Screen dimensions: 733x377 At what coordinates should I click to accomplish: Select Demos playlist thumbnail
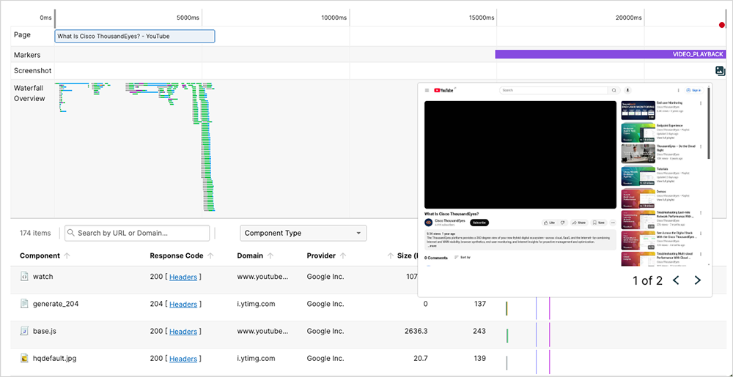click(638, 198)
